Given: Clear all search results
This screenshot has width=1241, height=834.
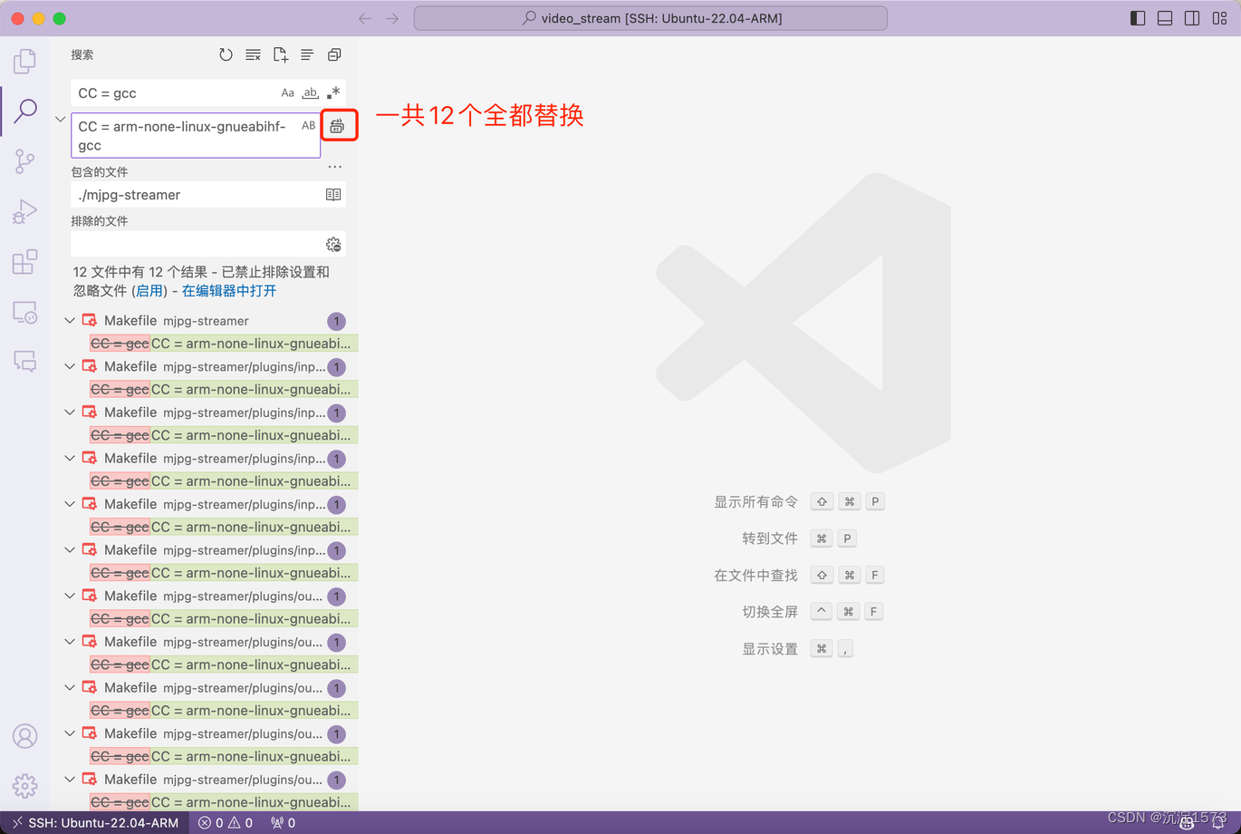Looking at the screenshot, I should 253,55.
